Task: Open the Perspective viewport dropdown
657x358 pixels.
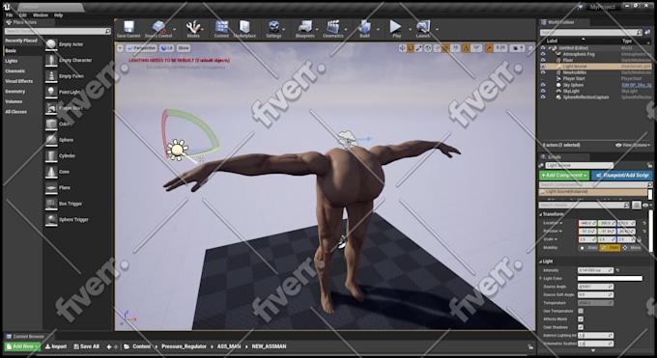Action: coord(141,48)
